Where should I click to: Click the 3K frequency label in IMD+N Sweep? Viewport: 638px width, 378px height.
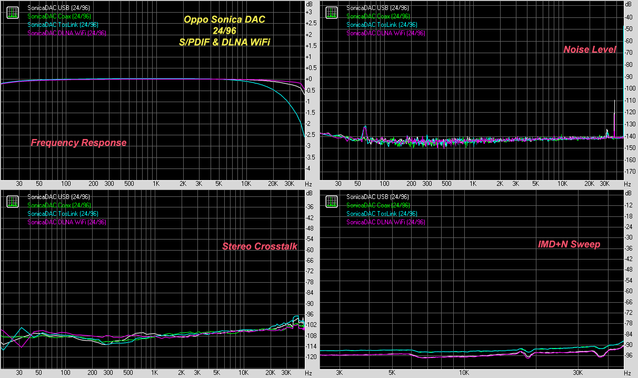point(340,372)
